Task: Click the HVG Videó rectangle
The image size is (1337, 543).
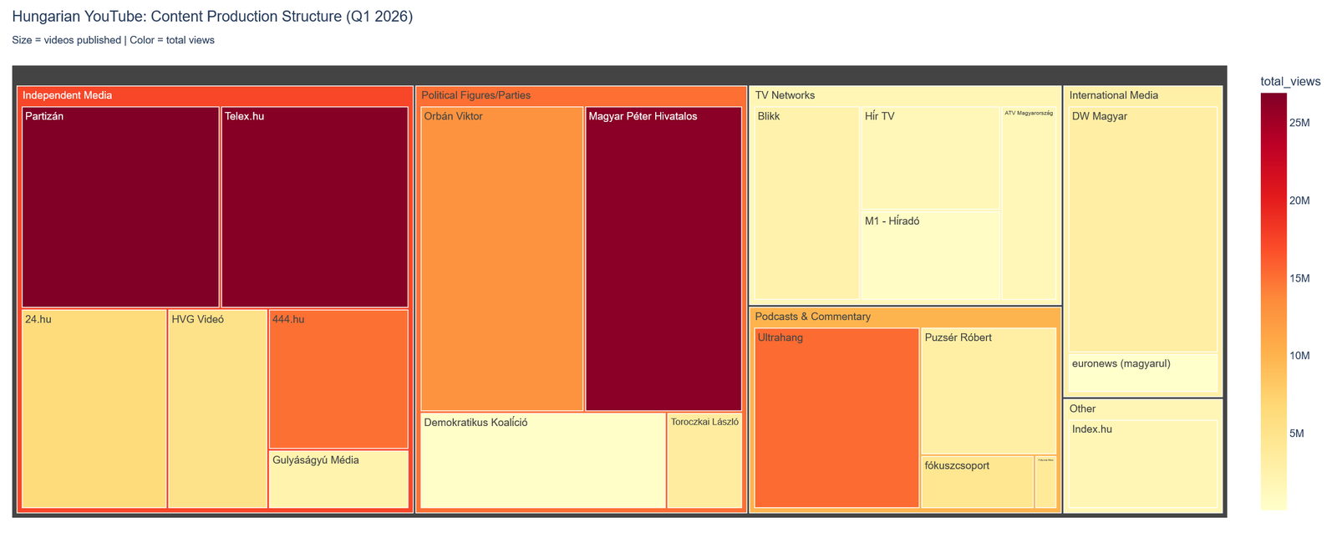Action: [217, 409]
